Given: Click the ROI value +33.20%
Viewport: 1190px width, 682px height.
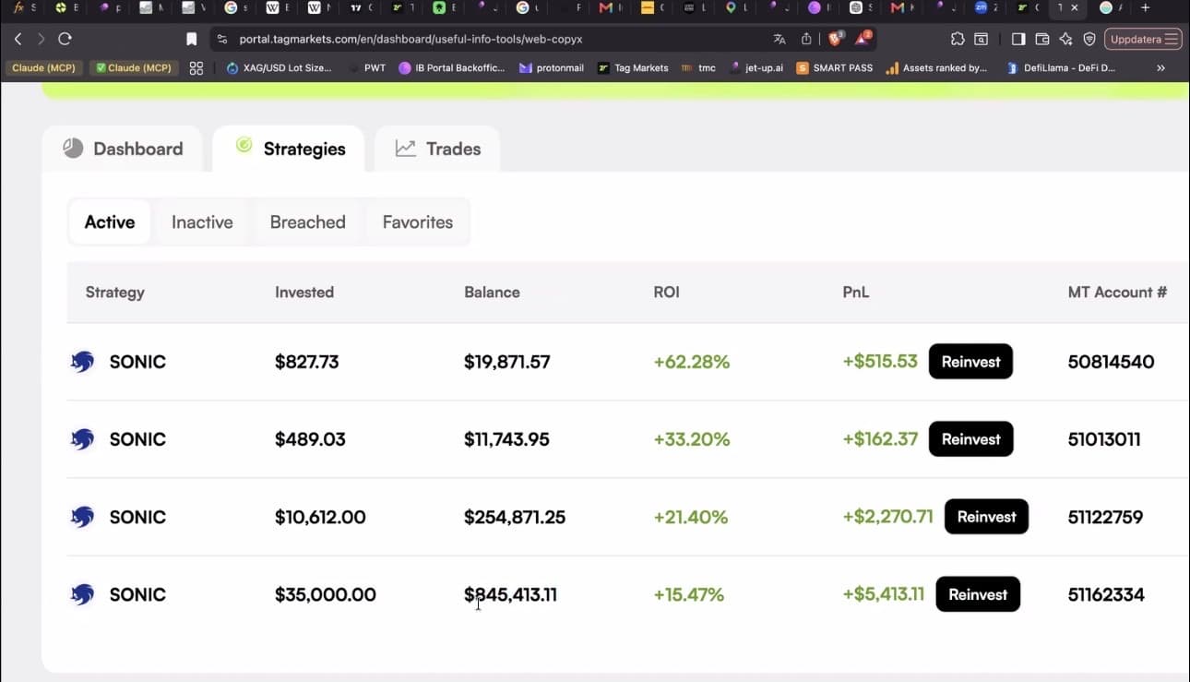Looking at the screenshot, I should coord(692,439).
